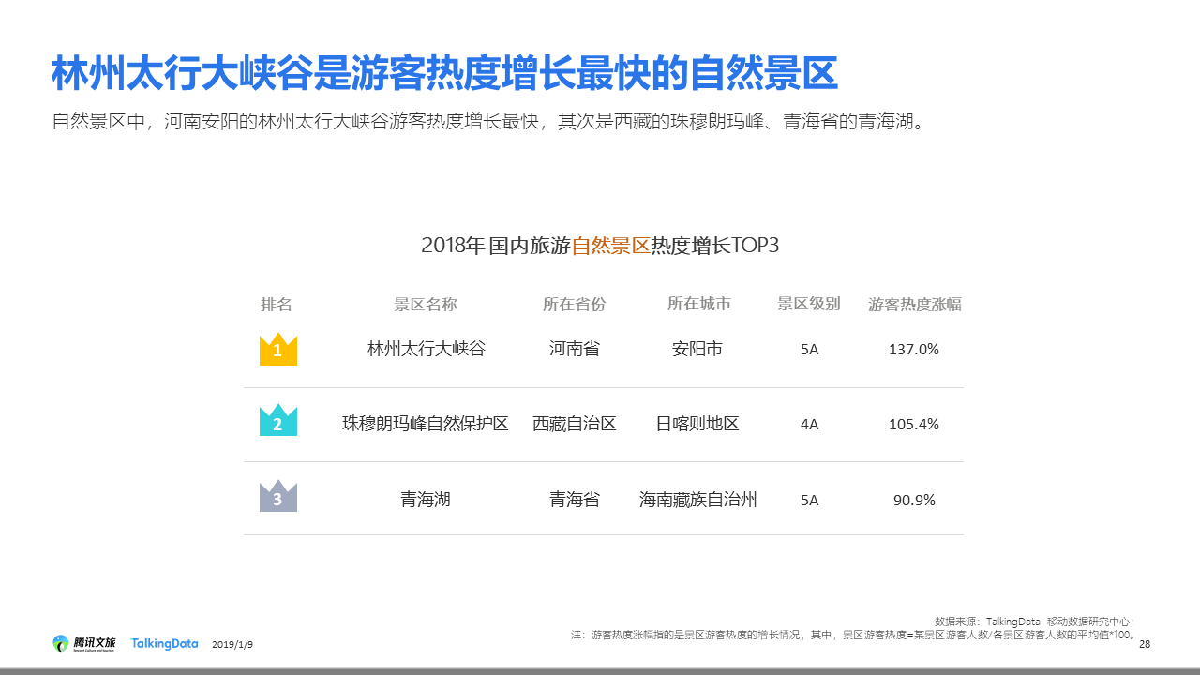
Task: Click the 海南藏族自治州 city cell
Action: tap(698, 500)
